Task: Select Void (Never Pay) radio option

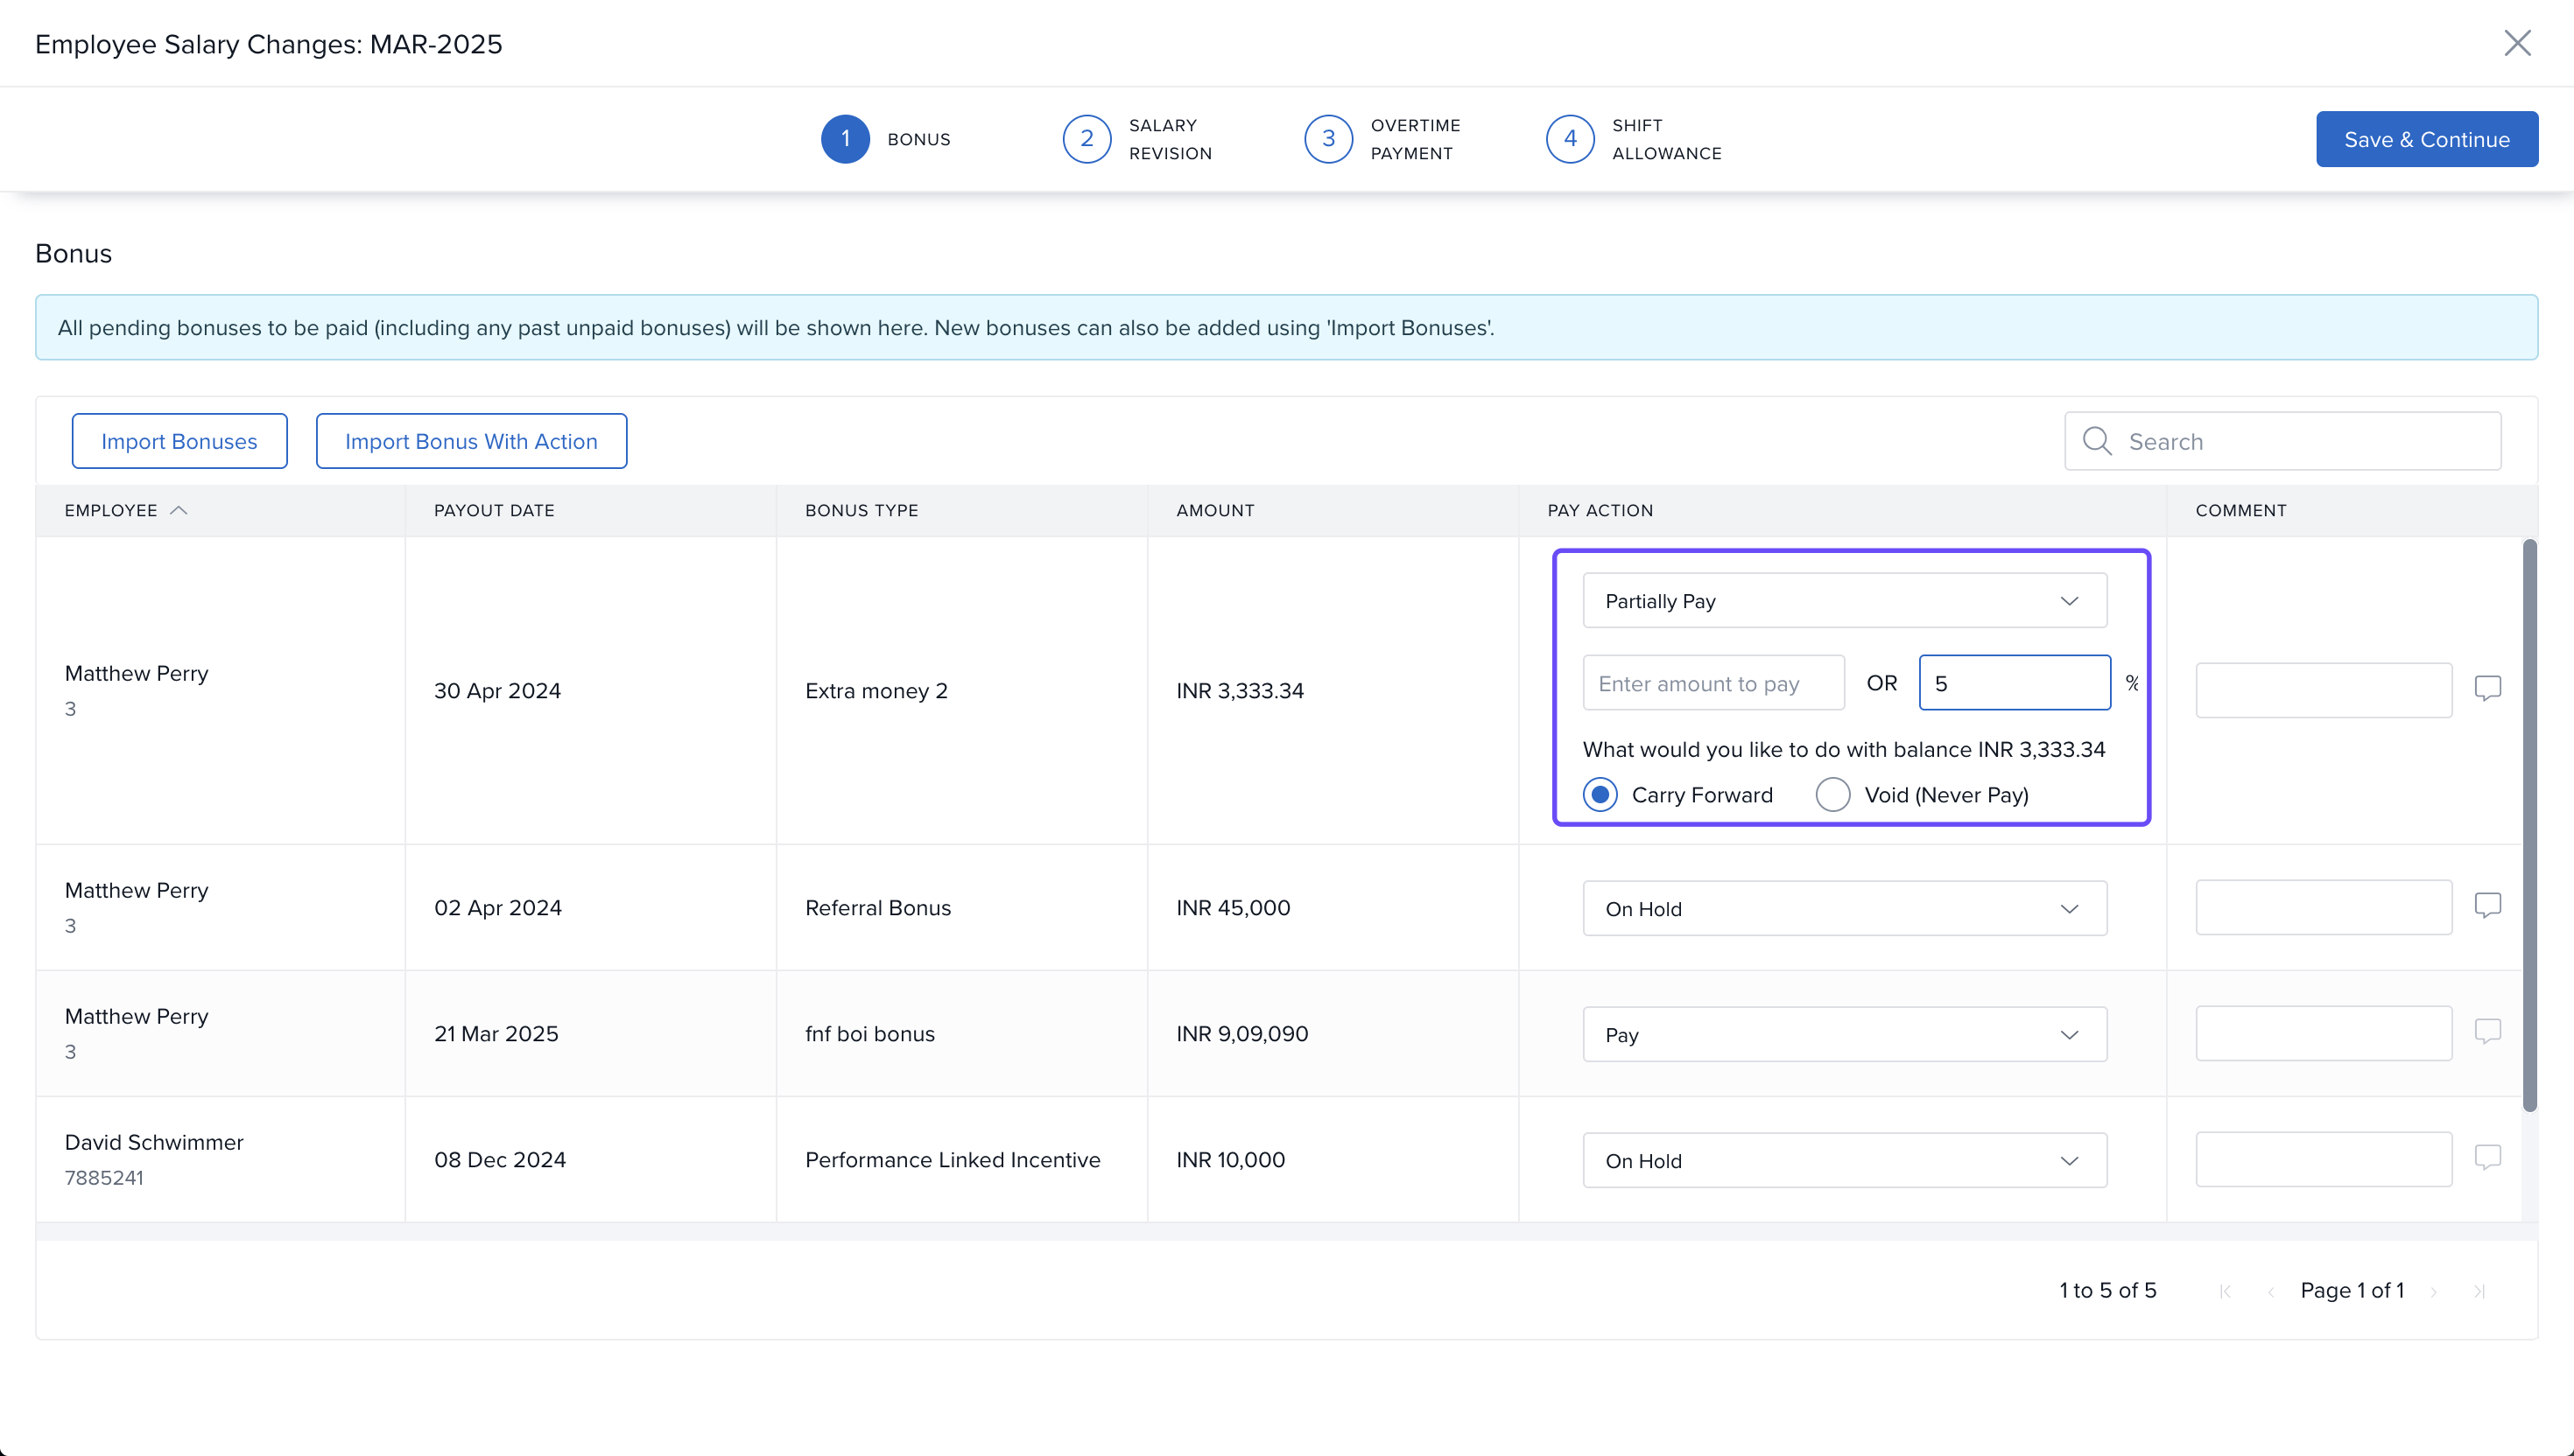Action: pos(1832,795)
